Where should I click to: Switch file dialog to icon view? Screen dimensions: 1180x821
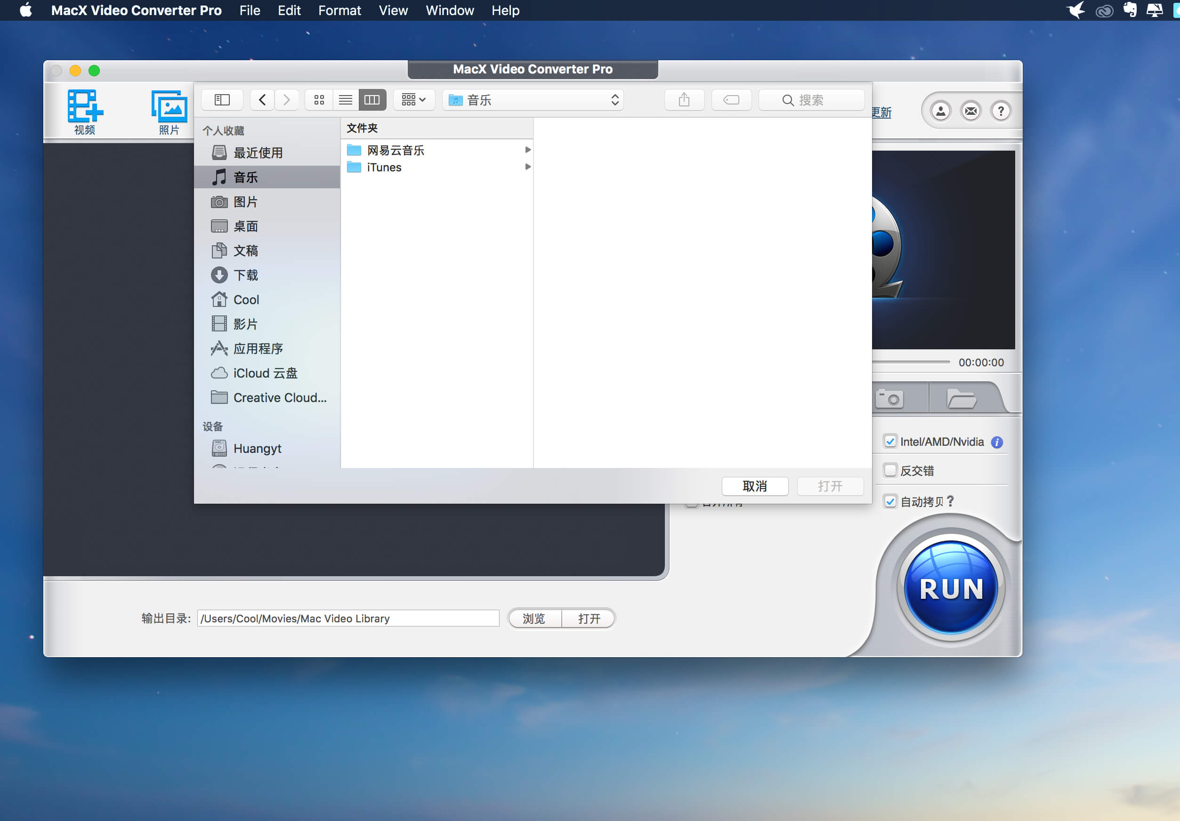pos(319,100)
